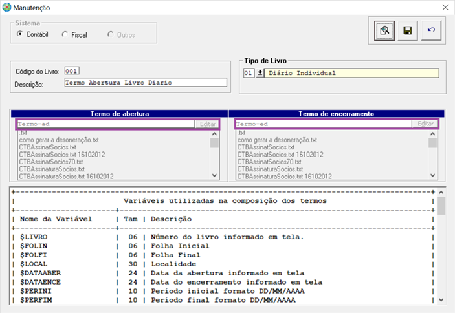
Task: Select CTBAssinatSocios70.txt in the abertura list
Action: pos(51,162)
